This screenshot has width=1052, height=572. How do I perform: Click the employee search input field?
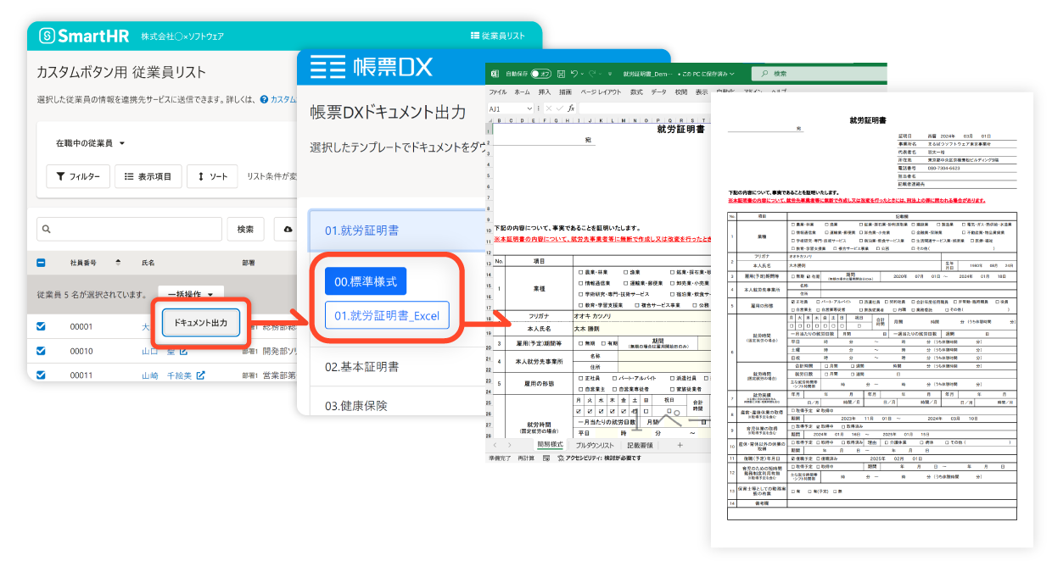point(127,229)
